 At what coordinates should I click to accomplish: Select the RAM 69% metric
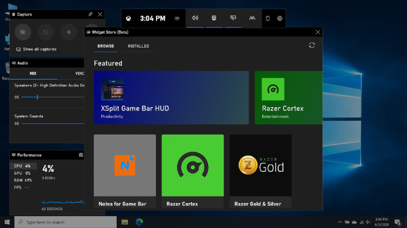23,180
